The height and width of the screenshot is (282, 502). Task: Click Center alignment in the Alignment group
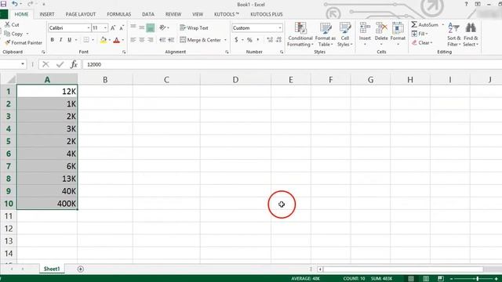(141, 40)
